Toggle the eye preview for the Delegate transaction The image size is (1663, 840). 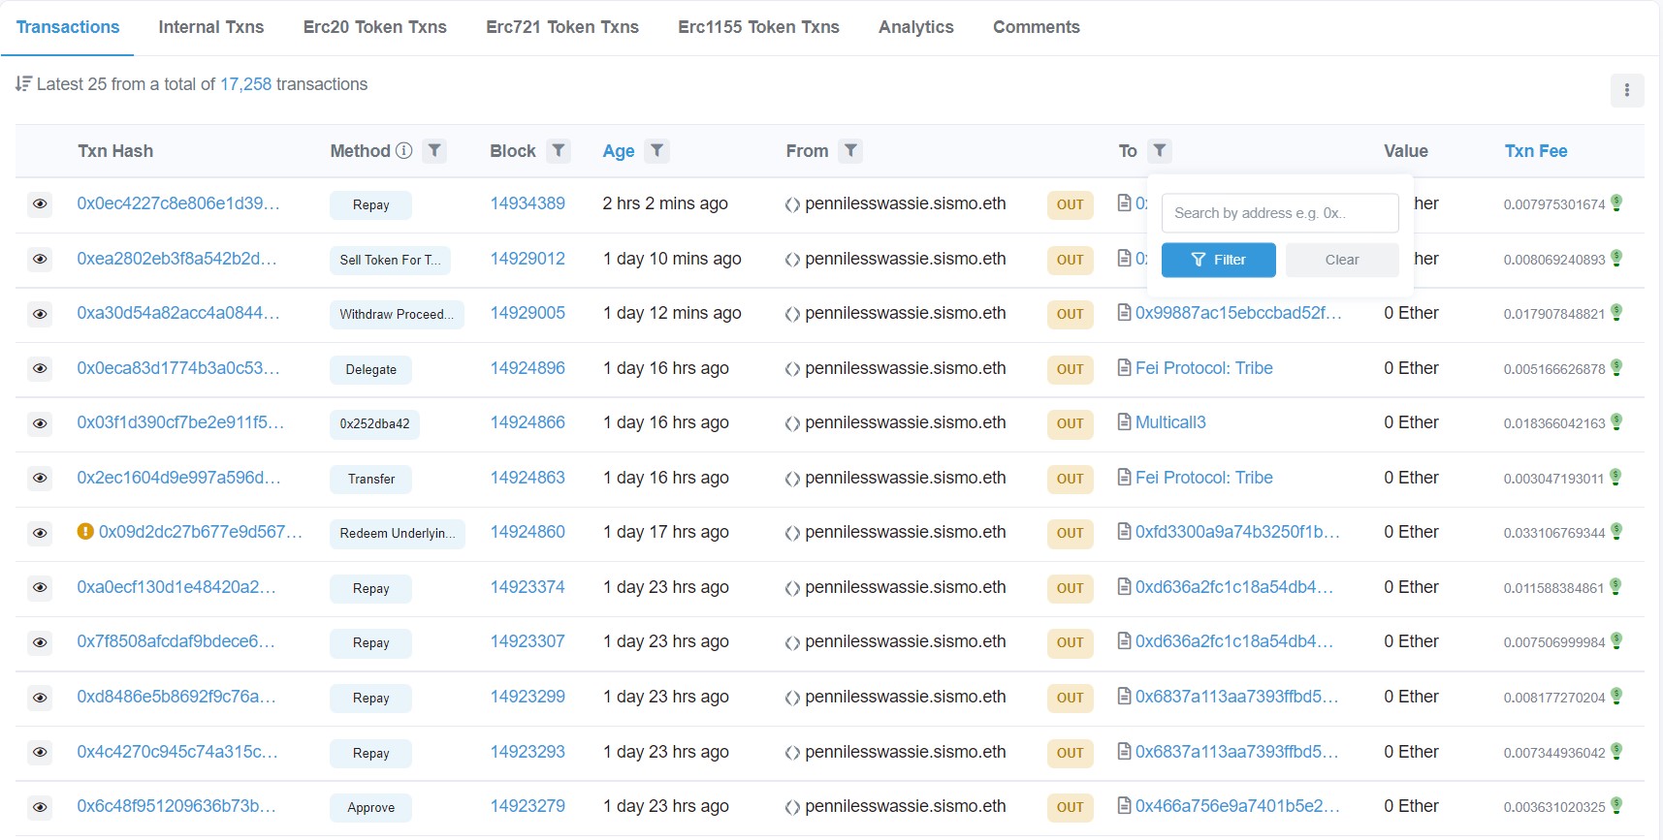40,369
